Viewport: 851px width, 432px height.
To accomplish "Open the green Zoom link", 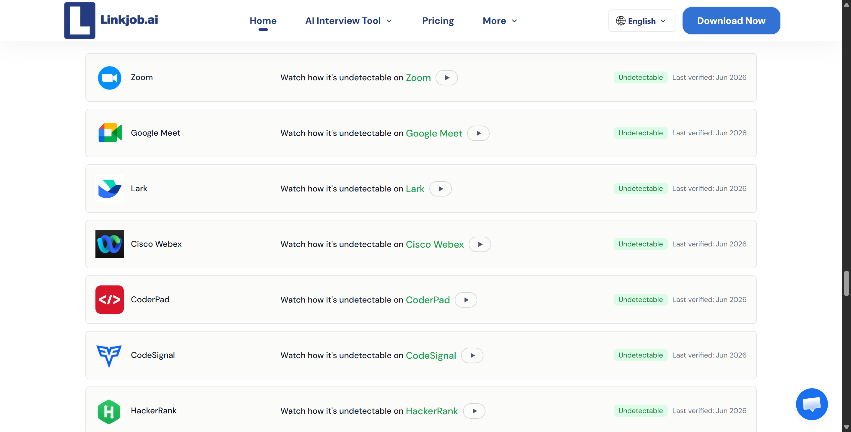I will click(418, 78).
